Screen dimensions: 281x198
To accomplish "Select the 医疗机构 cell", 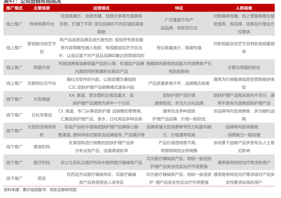I will click(42, 162).
